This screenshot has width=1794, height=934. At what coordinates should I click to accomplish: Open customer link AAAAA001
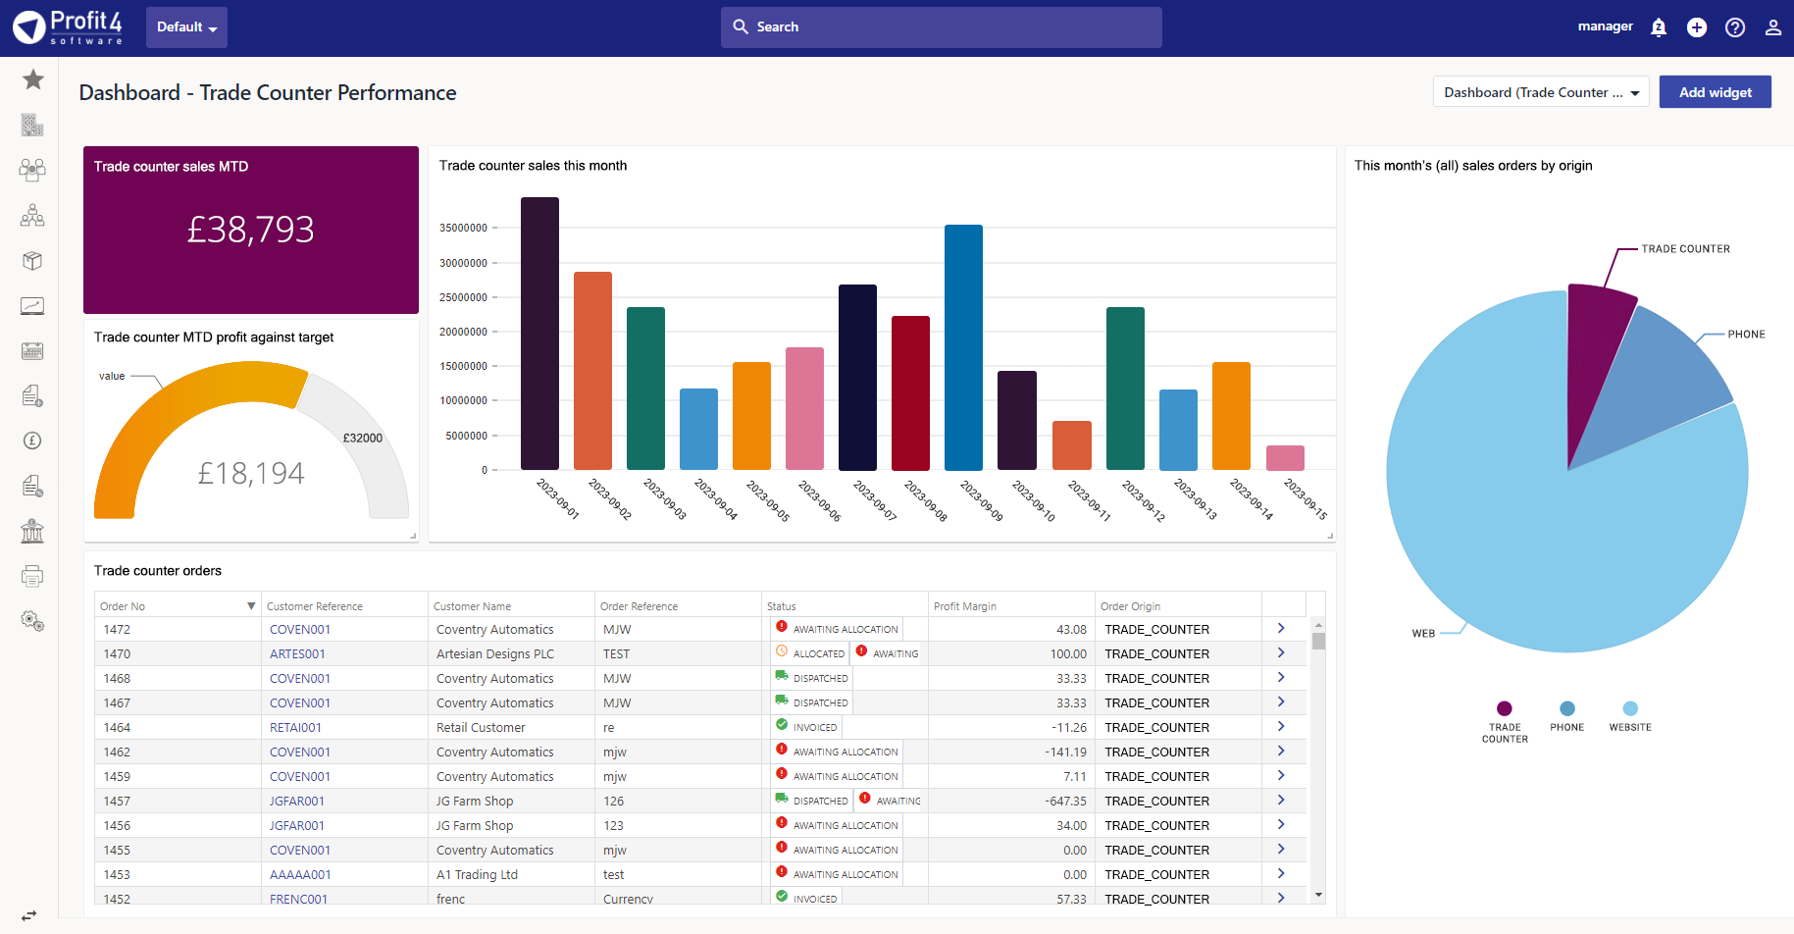300,874
